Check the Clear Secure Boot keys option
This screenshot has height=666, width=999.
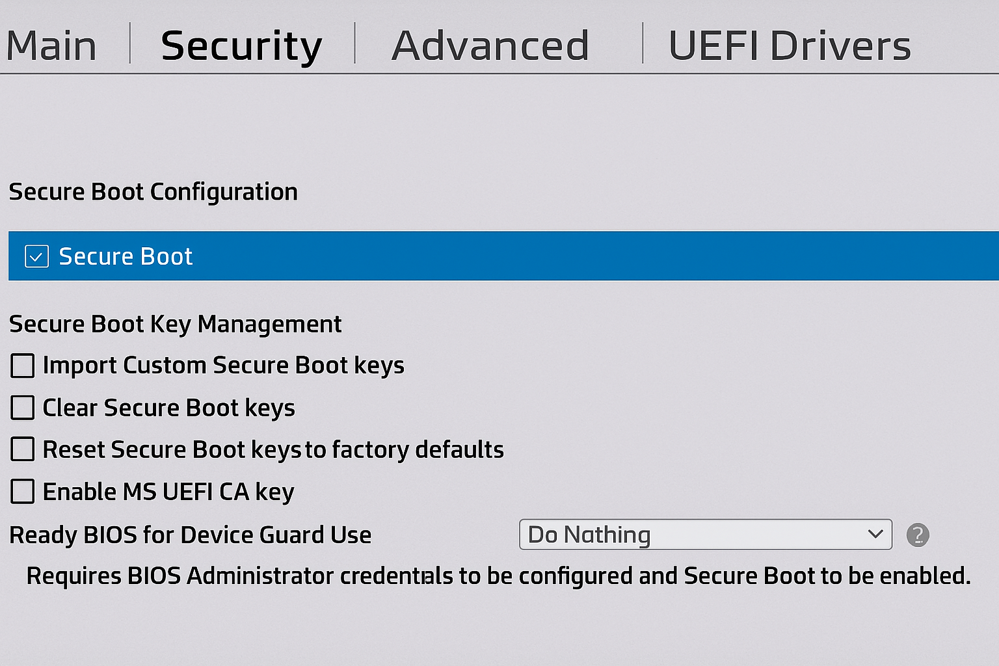pos(22,408)
